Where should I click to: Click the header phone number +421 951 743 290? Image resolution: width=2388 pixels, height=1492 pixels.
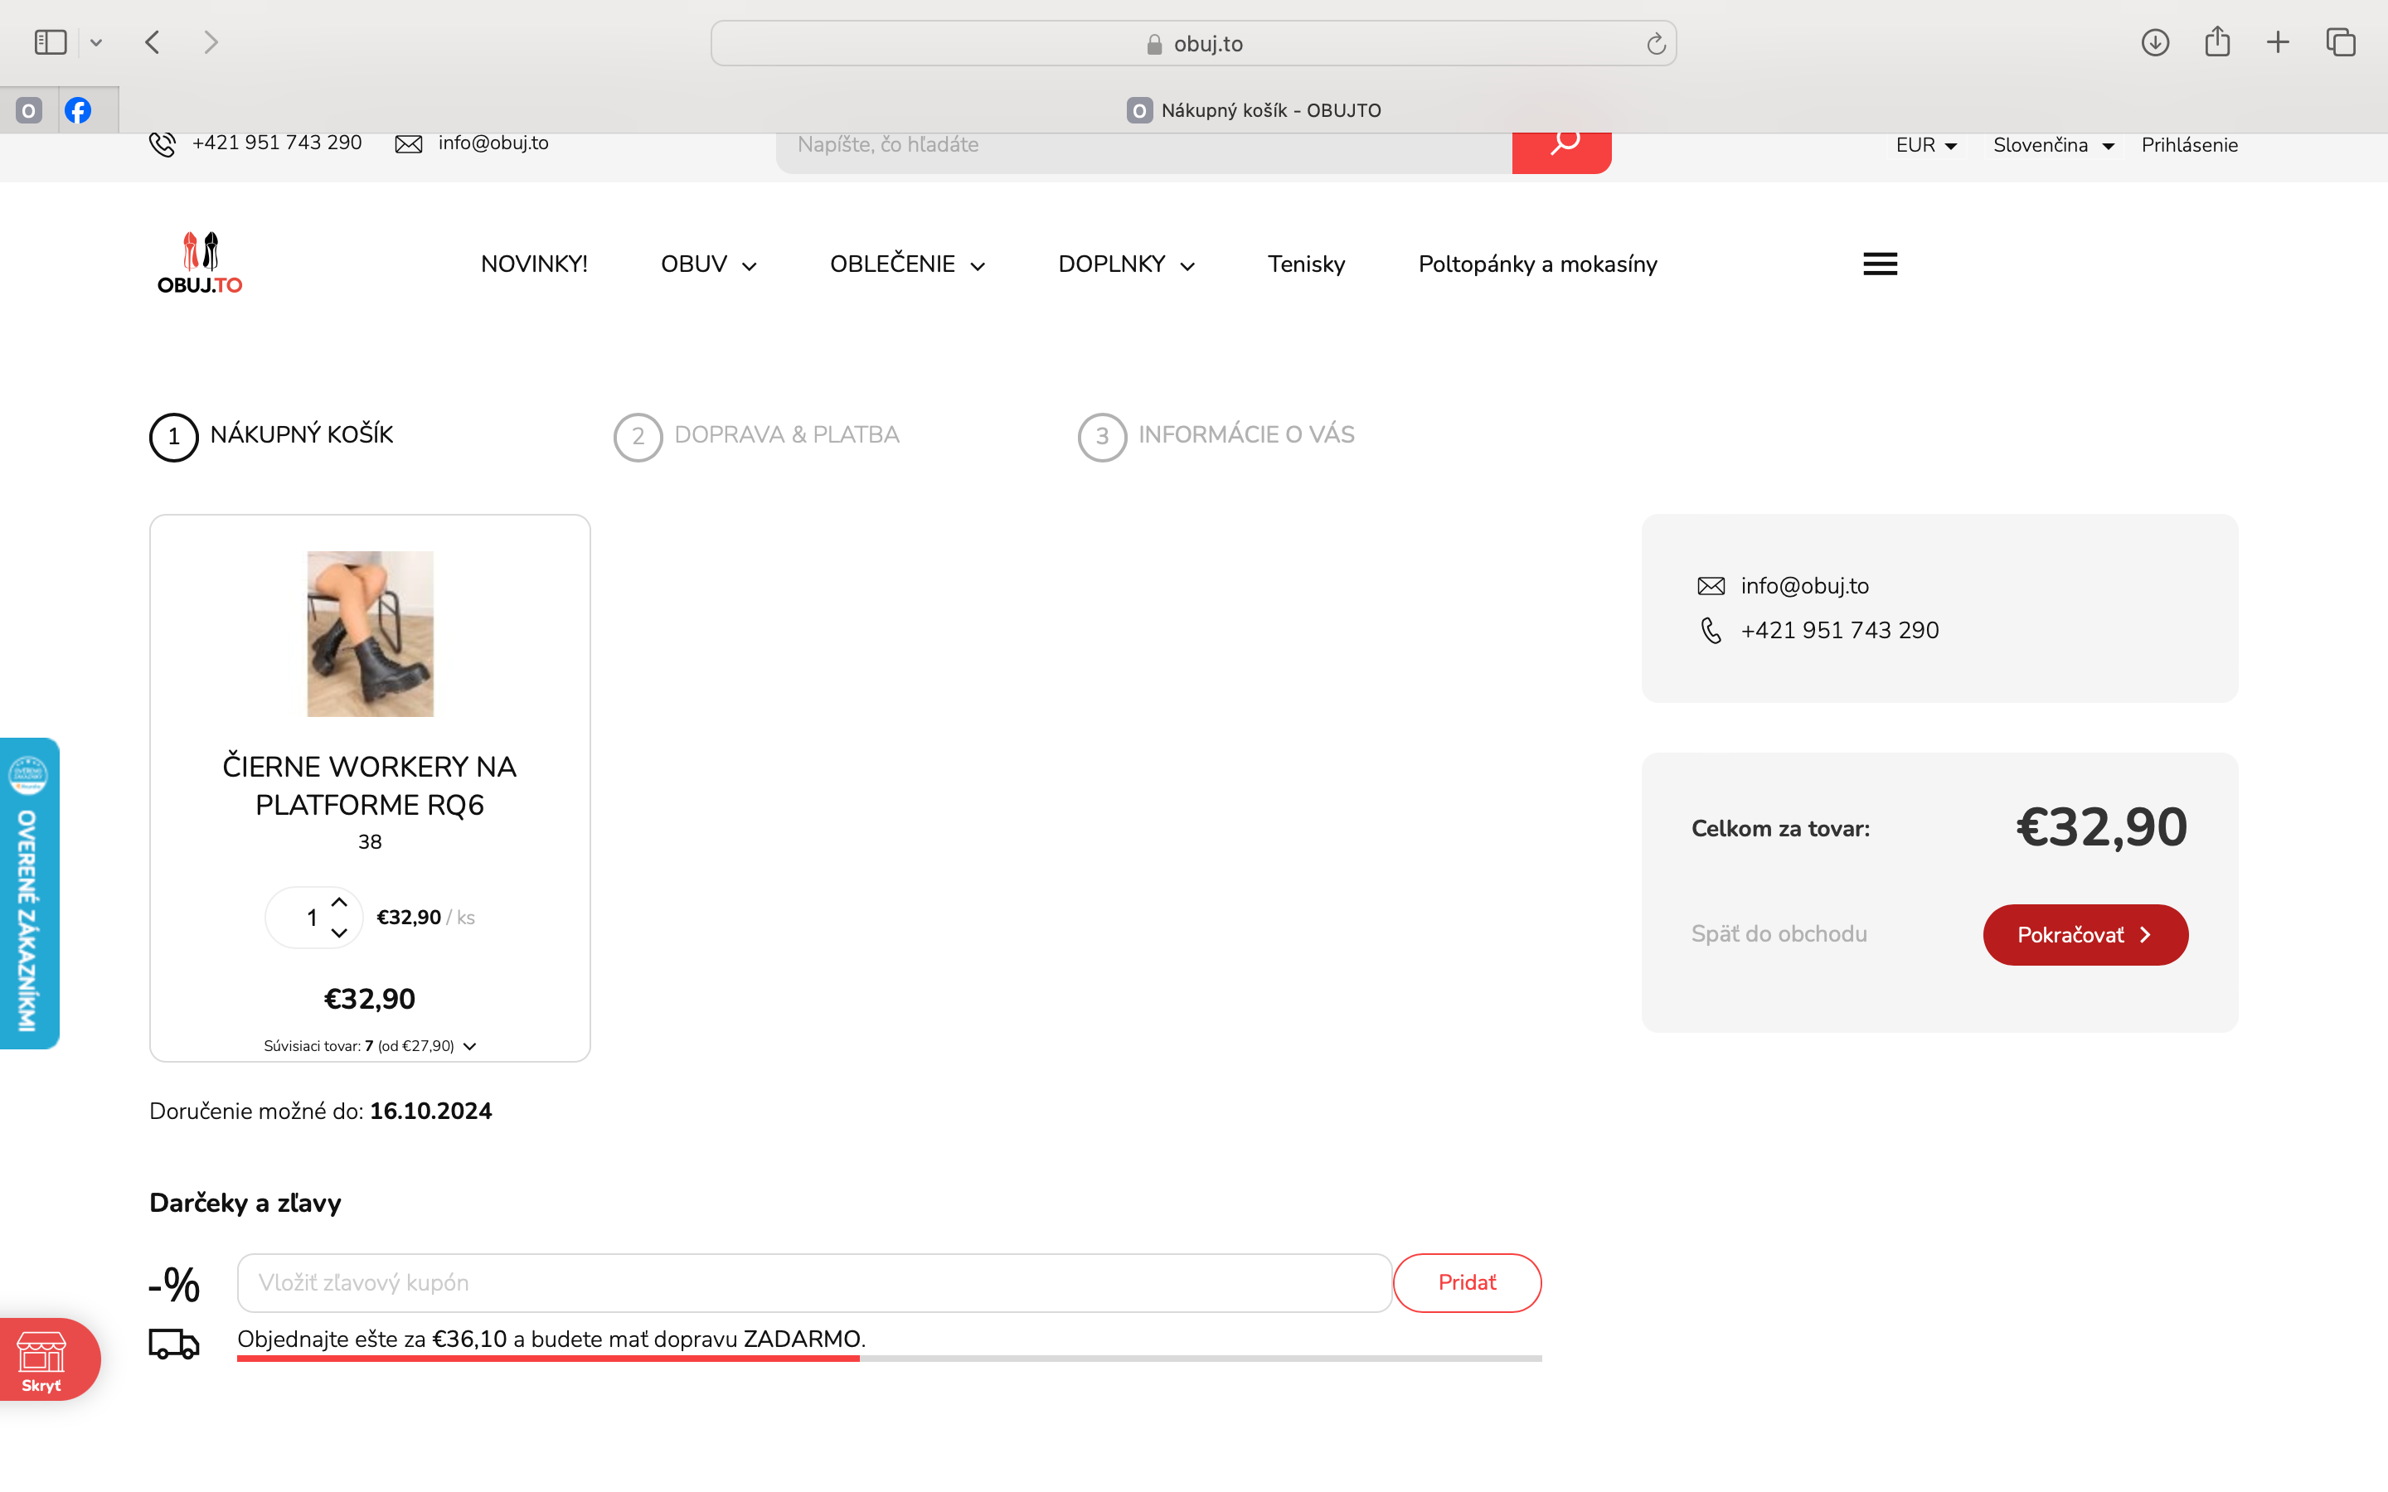click(276, 143)
